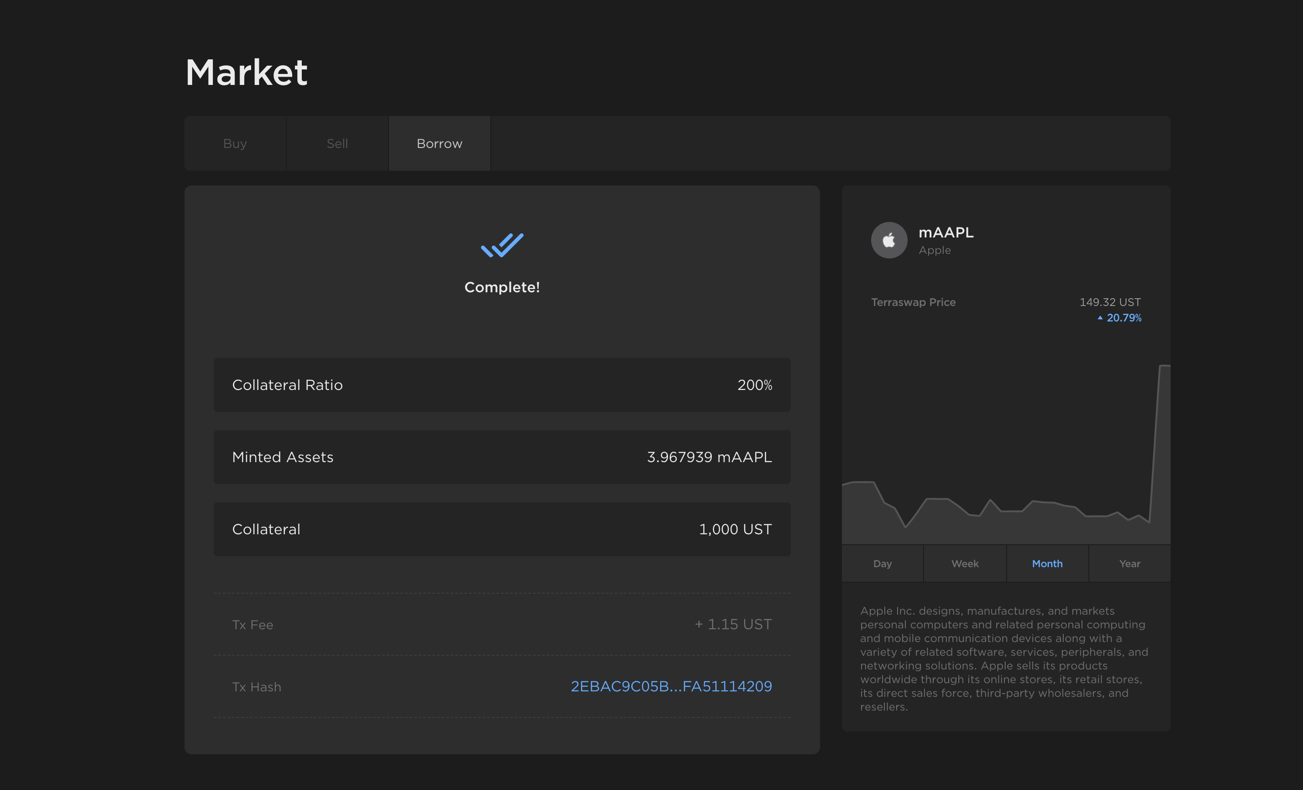Click the blue double-checkmark complete icon
1303x790 pixels.
point(502,245)
